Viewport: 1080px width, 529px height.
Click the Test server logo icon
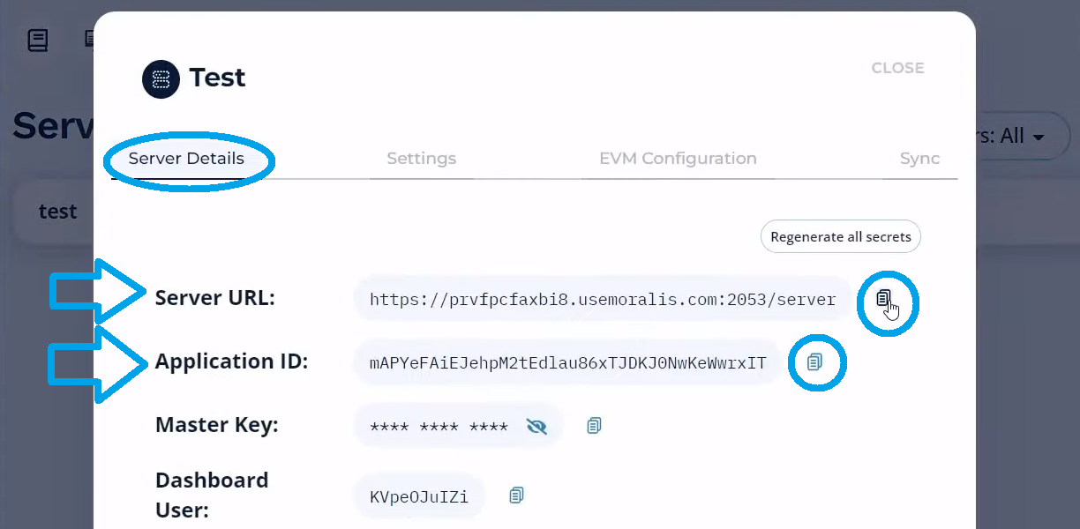(161, 79)
